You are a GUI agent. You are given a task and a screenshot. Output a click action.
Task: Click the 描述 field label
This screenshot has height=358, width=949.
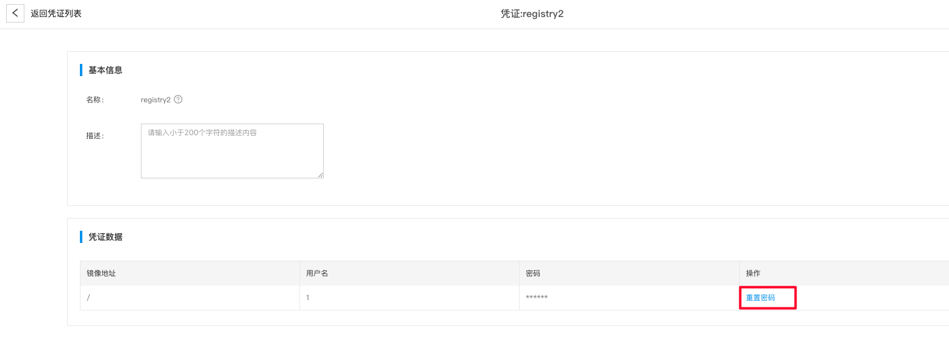click(95, 136)
